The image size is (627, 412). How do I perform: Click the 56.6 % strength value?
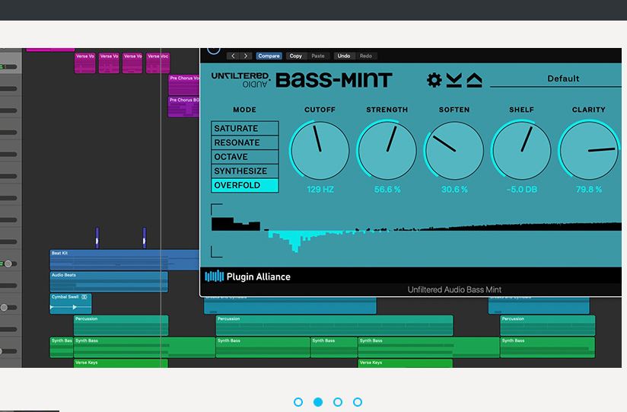coord(387,190)
